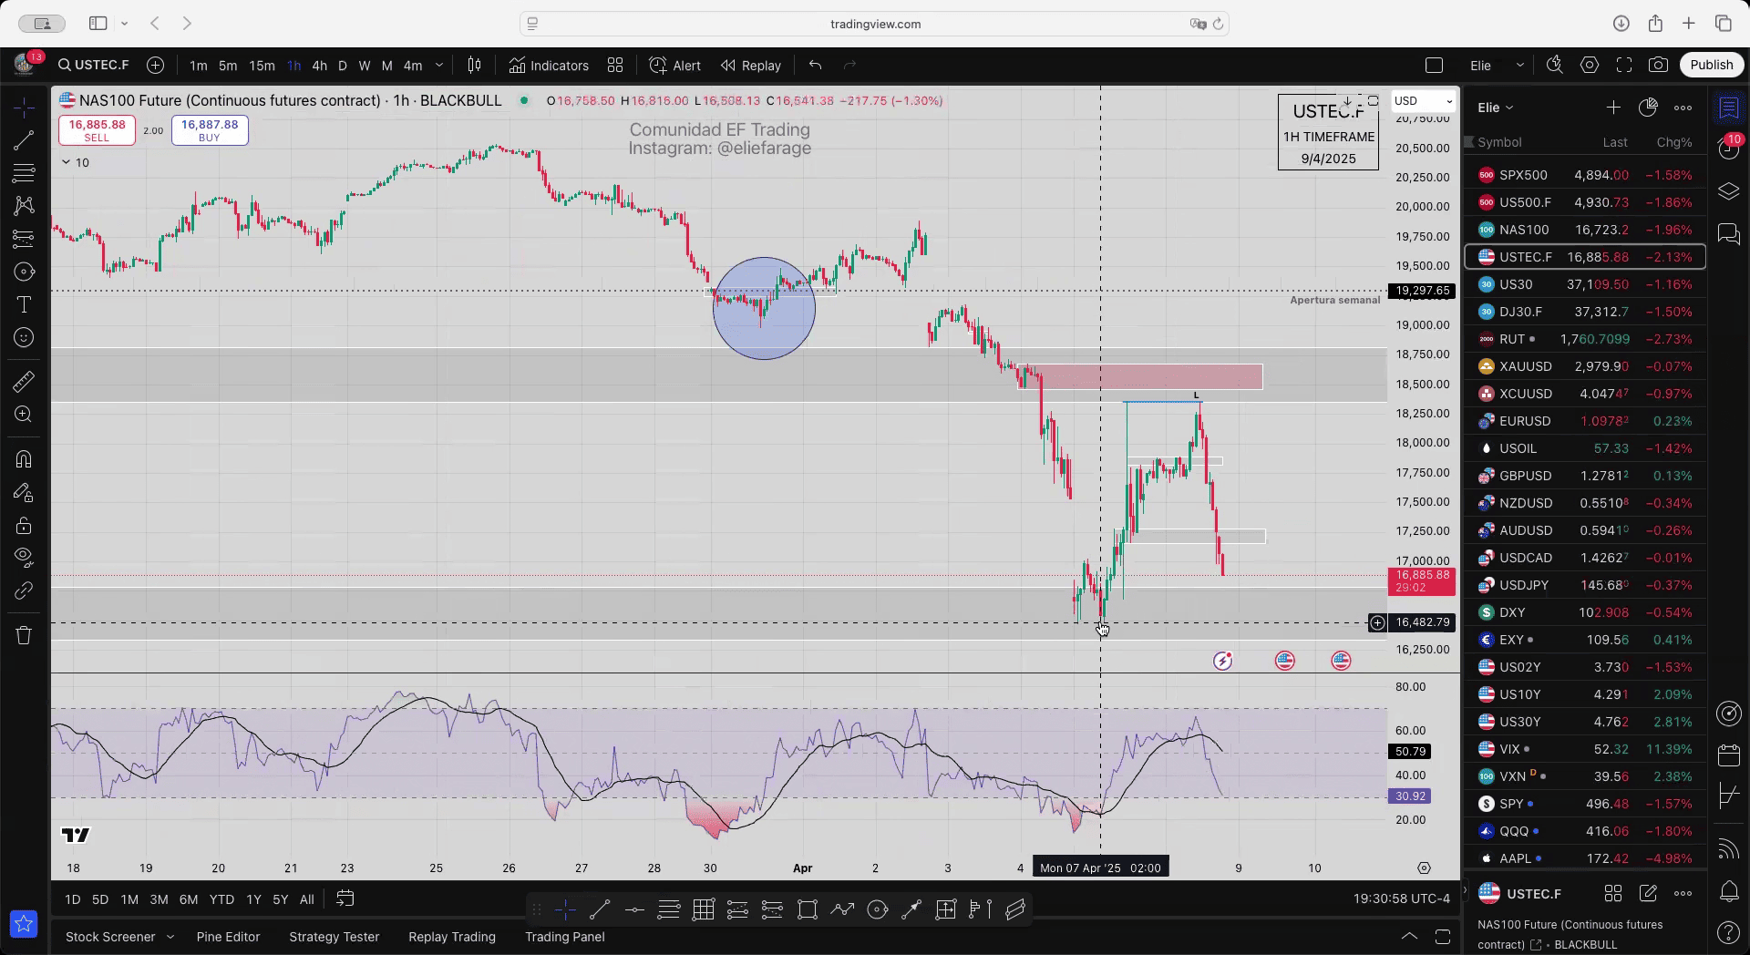Take a chart snapshot with camera icon
The width and height of the screenshot is (1750, 955).
pyautogui.click(x=1658, y=66)
